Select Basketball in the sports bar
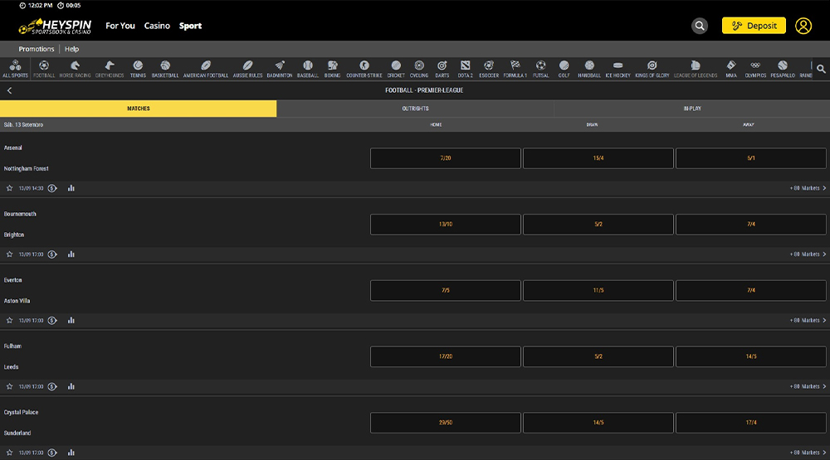This screenshot has height=460, width=830. 165,69
